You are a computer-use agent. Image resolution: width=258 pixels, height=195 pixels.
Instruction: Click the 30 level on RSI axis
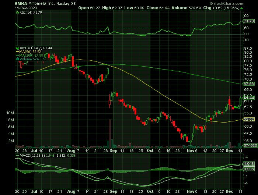[246, 34]
